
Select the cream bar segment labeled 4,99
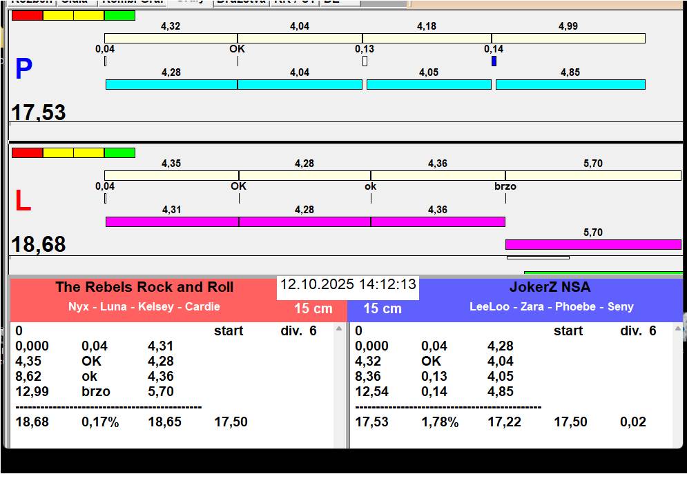click(568, 39)
